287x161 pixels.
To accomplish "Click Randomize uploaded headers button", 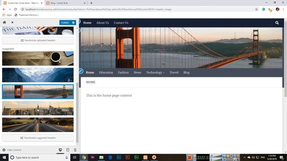I will (38, 40).
